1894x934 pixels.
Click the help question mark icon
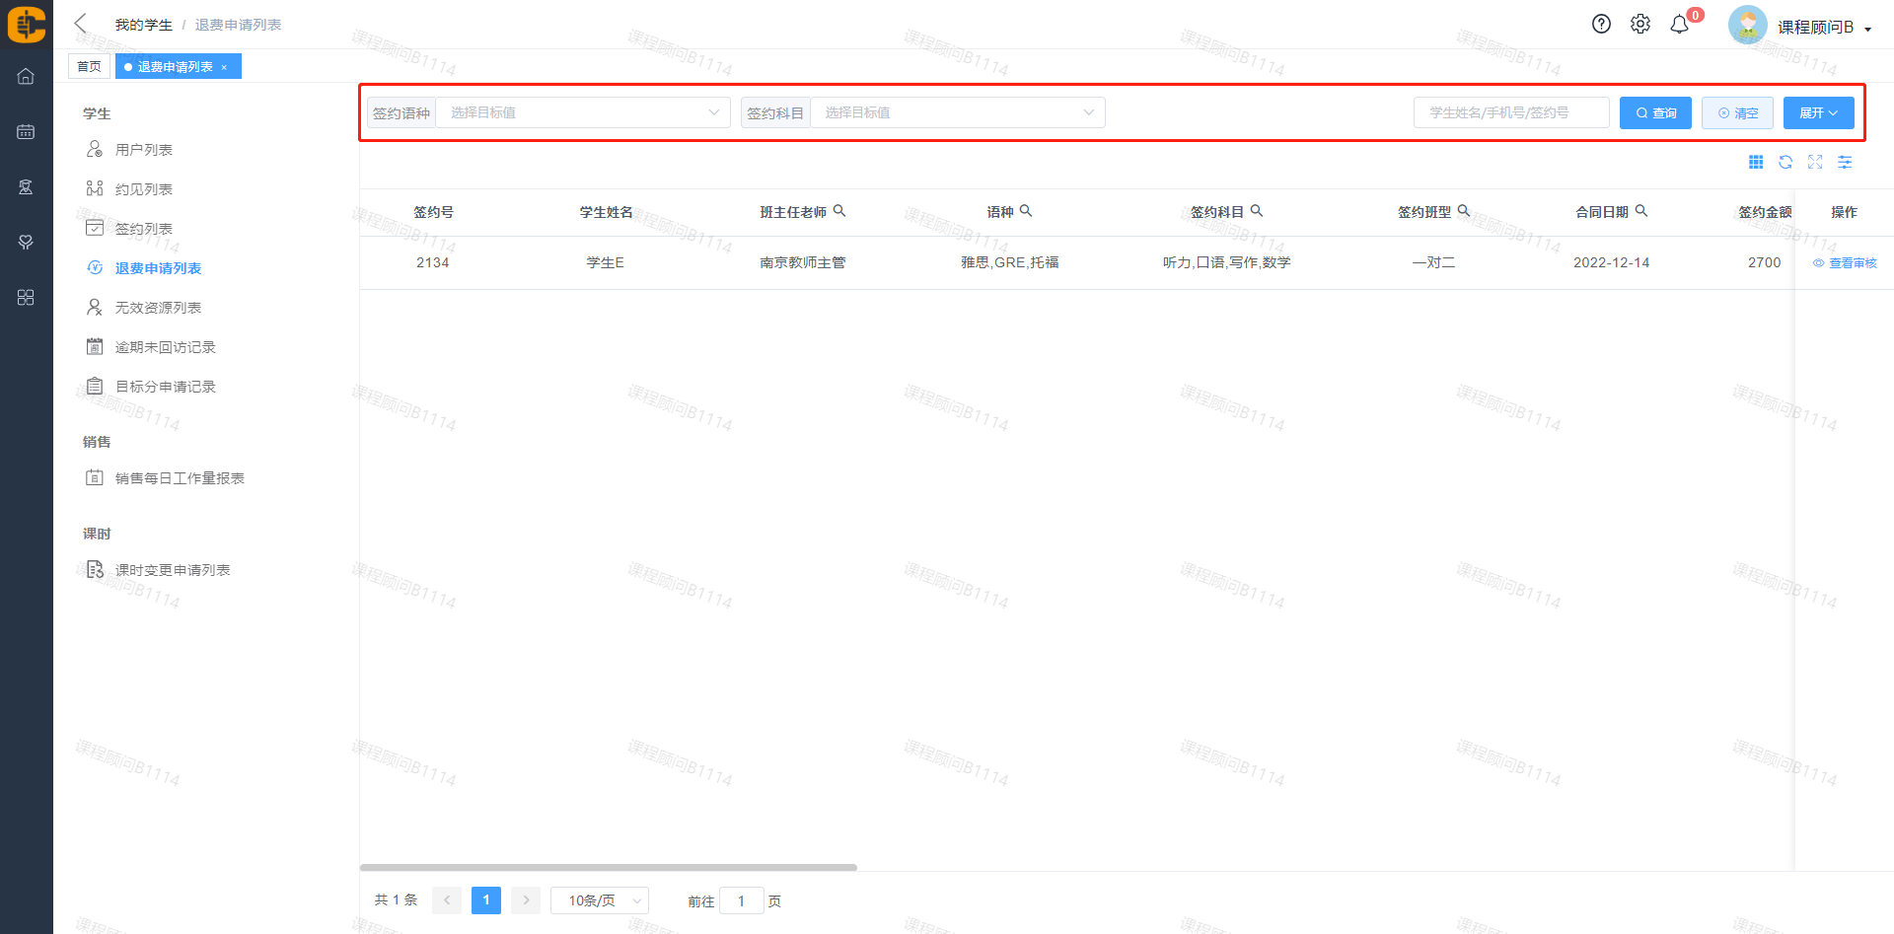(1601, 25)
